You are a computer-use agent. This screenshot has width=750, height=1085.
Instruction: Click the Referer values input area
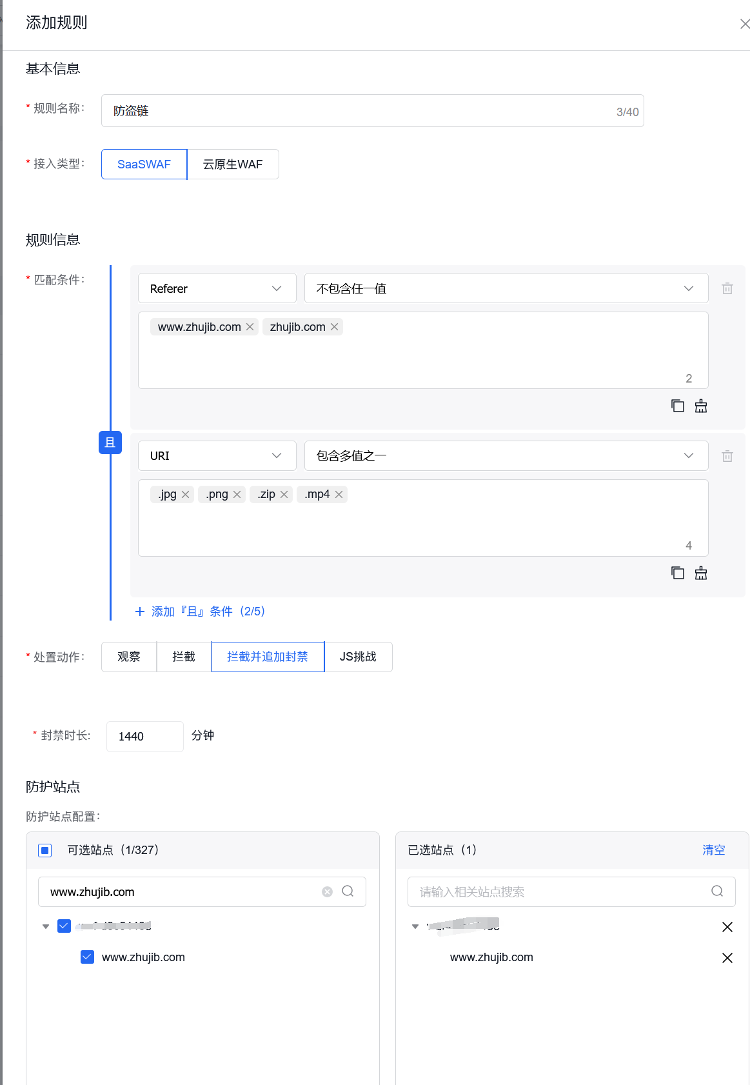point(423,350)
